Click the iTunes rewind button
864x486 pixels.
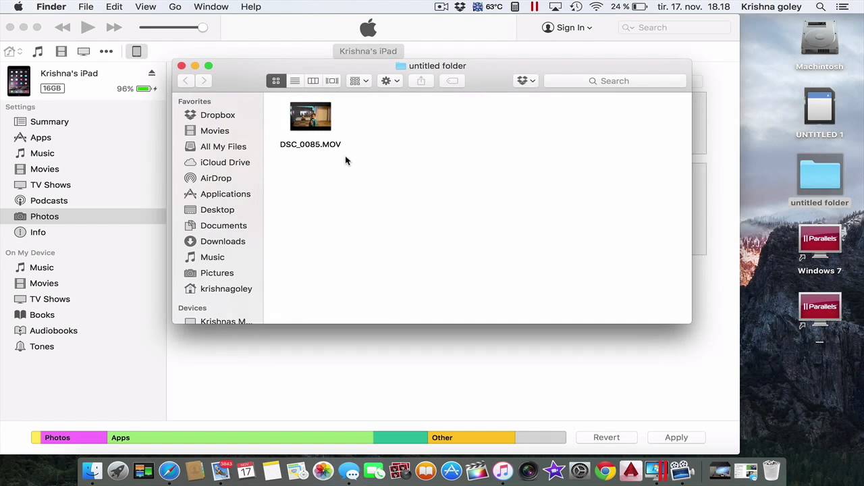coord(63,28)
